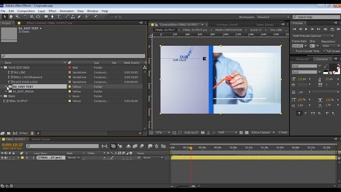This screenshot has width=341, height=192.
Task: Select the Zoom magnifier tool
Action: coord(18,17)
